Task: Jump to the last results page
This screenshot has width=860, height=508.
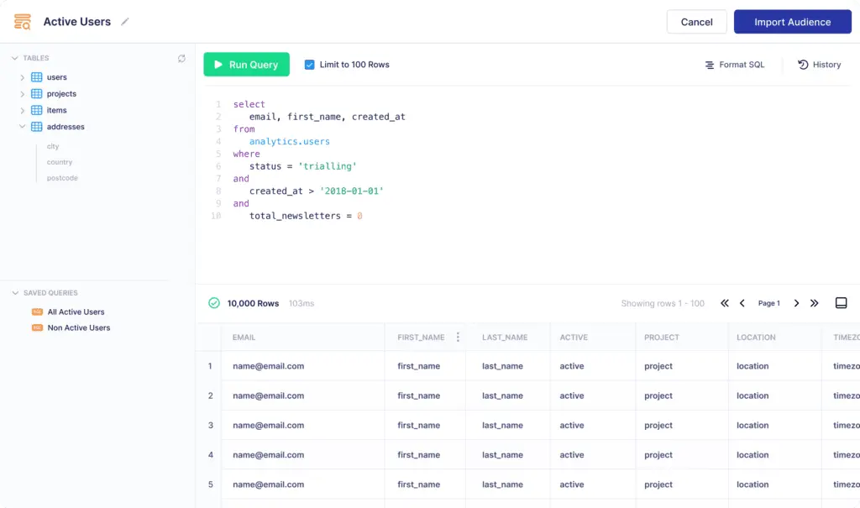Action: tap(814, 303)
